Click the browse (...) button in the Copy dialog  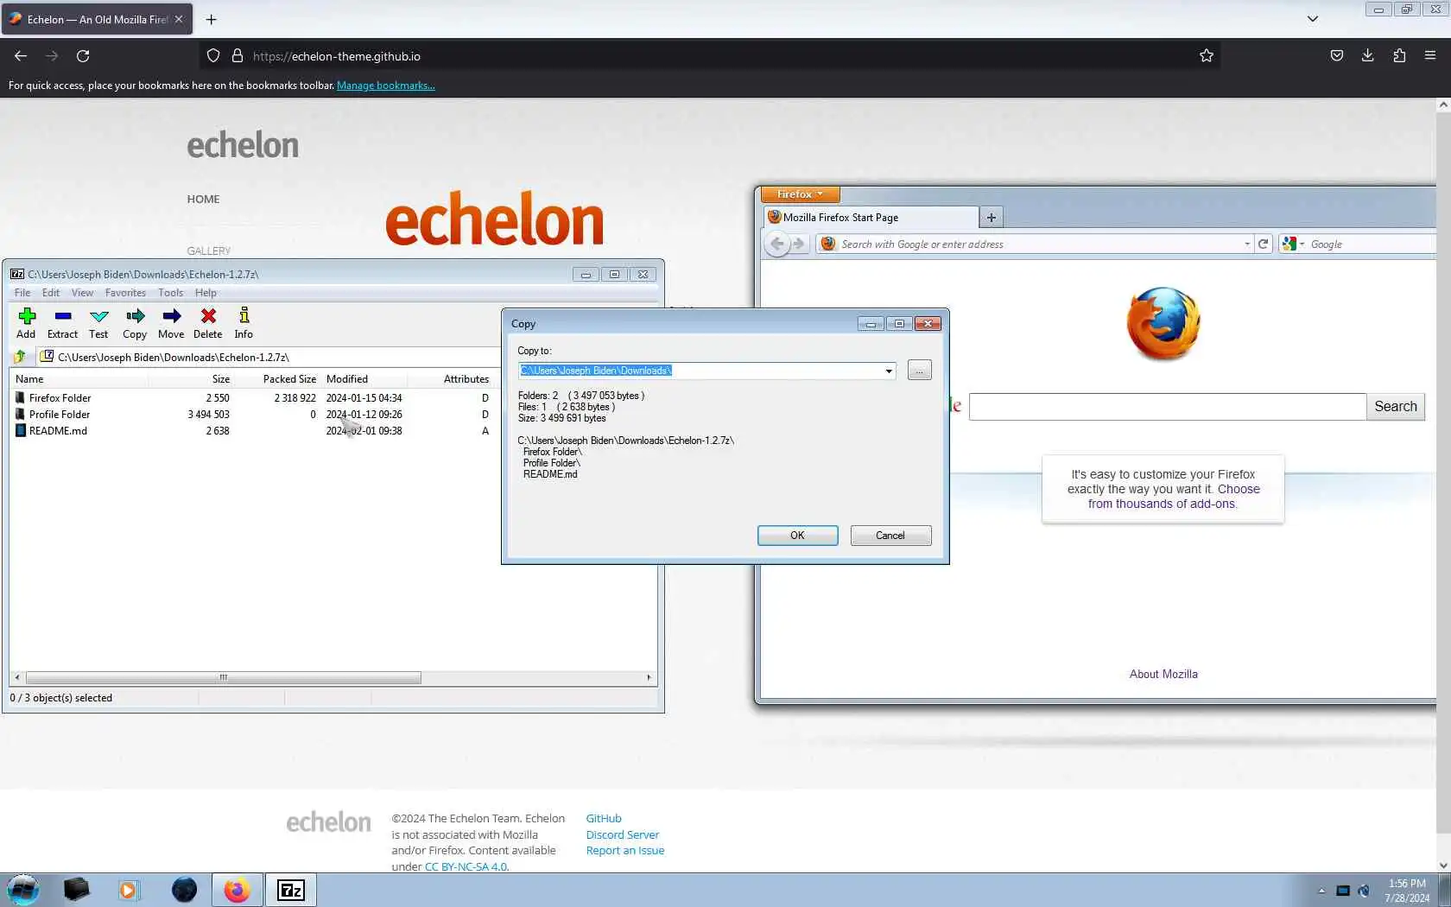click(920, 371)
